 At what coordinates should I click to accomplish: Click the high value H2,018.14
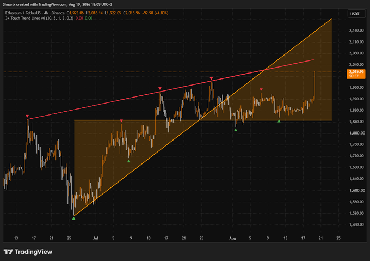(x=94, y=13)
